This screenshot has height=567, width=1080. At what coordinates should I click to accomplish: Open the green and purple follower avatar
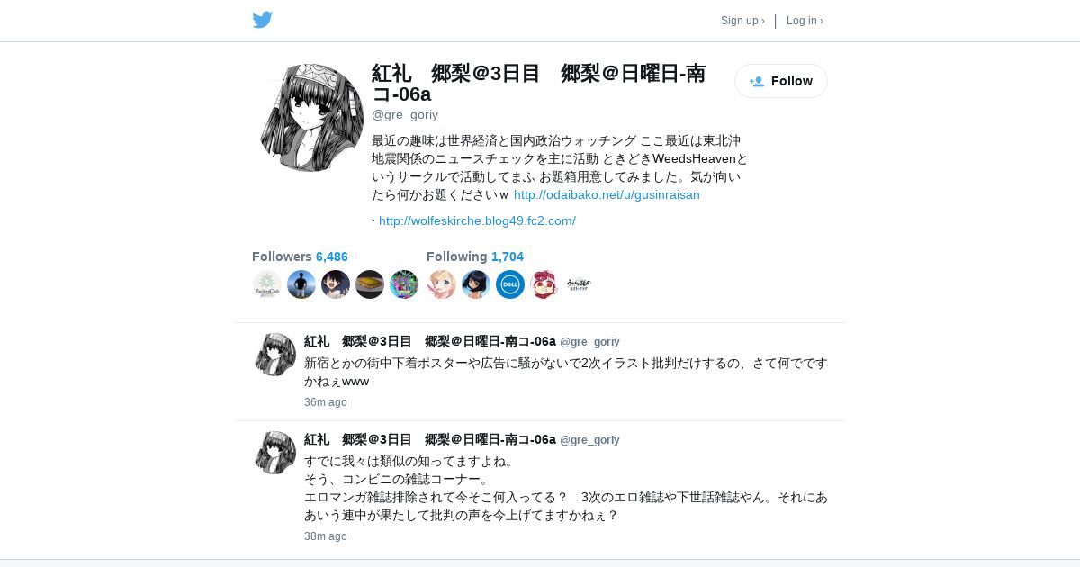coord(404,284)
